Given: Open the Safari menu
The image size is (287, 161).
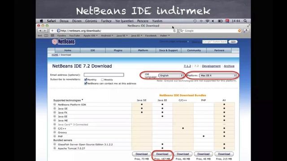Looking at the screenshot, I should (52, 21).
